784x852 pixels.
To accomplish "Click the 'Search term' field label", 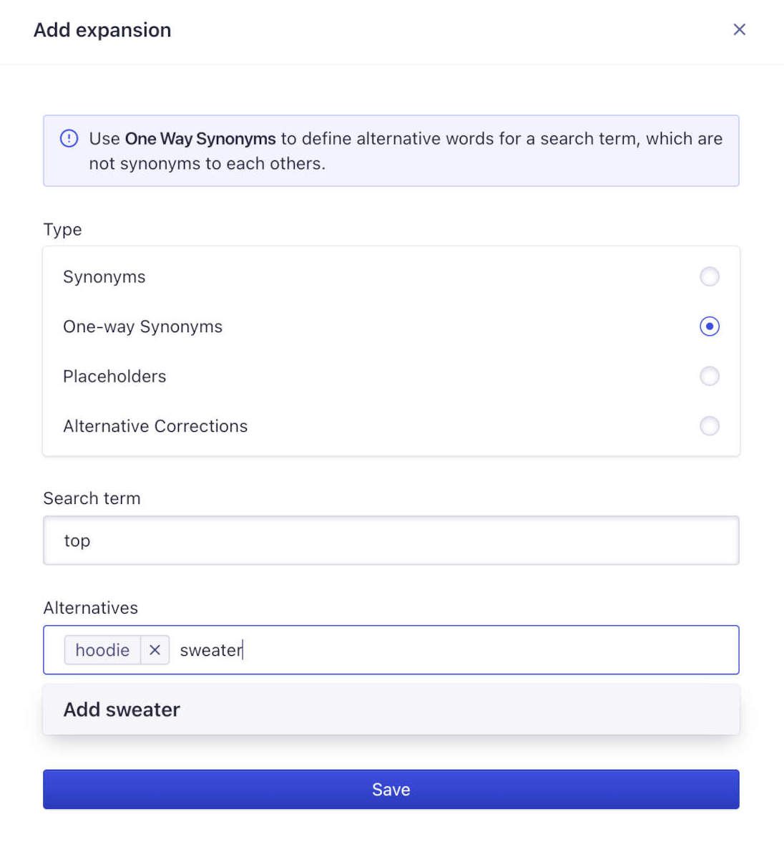I will pos(92,498).
